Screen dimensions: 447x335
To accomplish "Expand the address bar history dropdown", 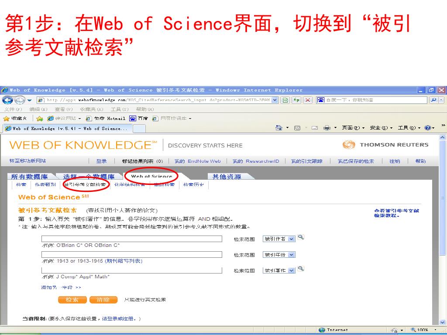I will tap(275, 100).
